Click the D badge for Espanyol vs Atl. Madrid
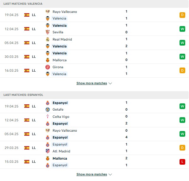Viewport: 189px width, 181px height. (x=182, y=148)
